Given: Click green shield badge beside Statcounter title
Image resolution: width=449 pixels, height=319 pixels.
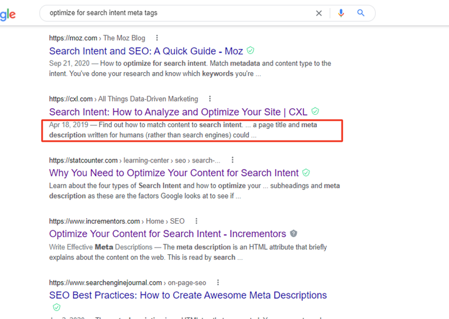Looking at the screenshot, I should [306, 173].
